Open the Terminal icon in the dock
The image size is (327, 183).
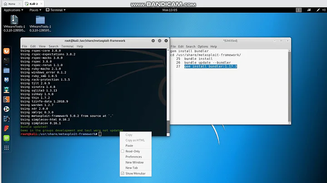[x=7, y=61]
